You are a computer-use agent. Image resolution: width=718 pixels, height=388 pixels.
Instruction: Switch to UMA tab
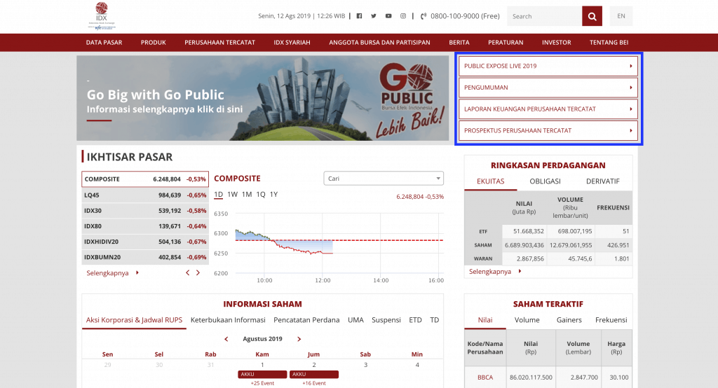click(x=355, y=320)
